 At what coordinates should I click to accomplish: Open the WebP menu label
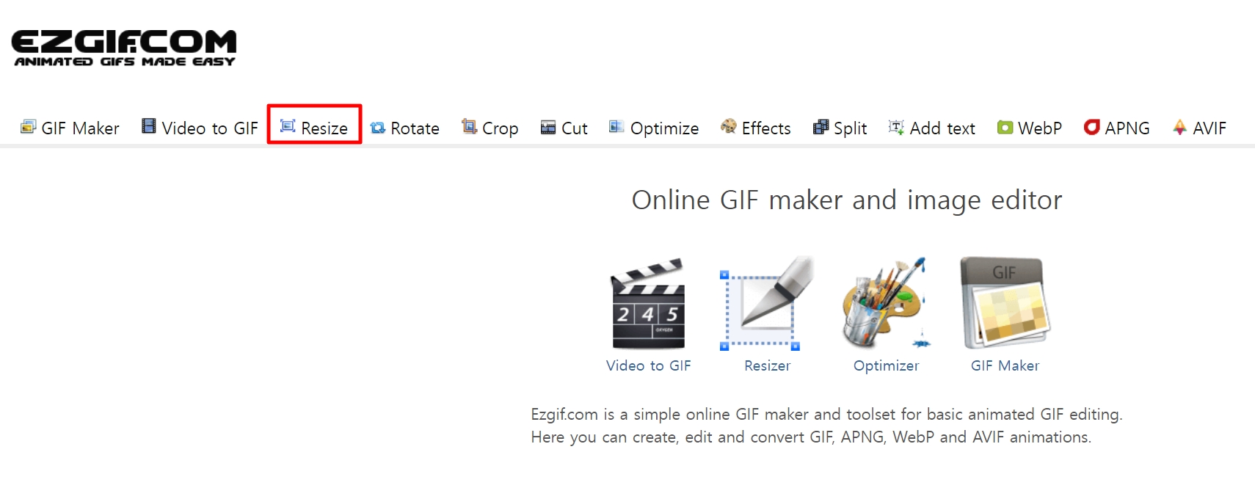pos(1040,128)
